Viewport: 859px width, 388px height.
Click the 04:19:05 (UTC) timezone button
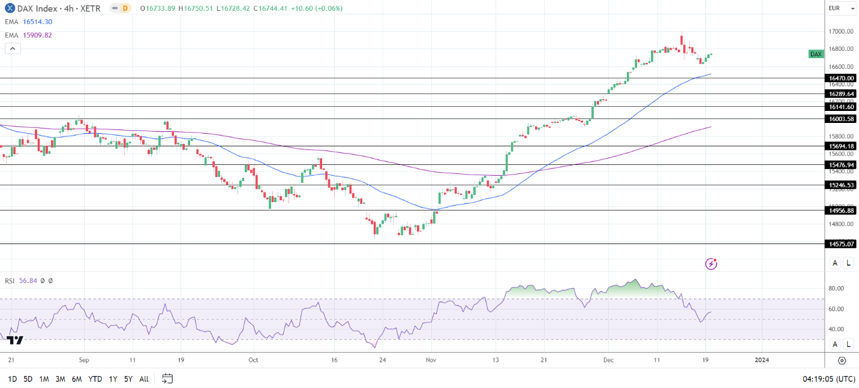tap(828, 379)
